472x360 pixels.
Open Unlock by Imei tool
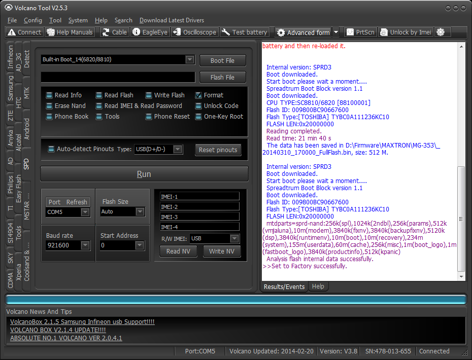tap(406, 32)
